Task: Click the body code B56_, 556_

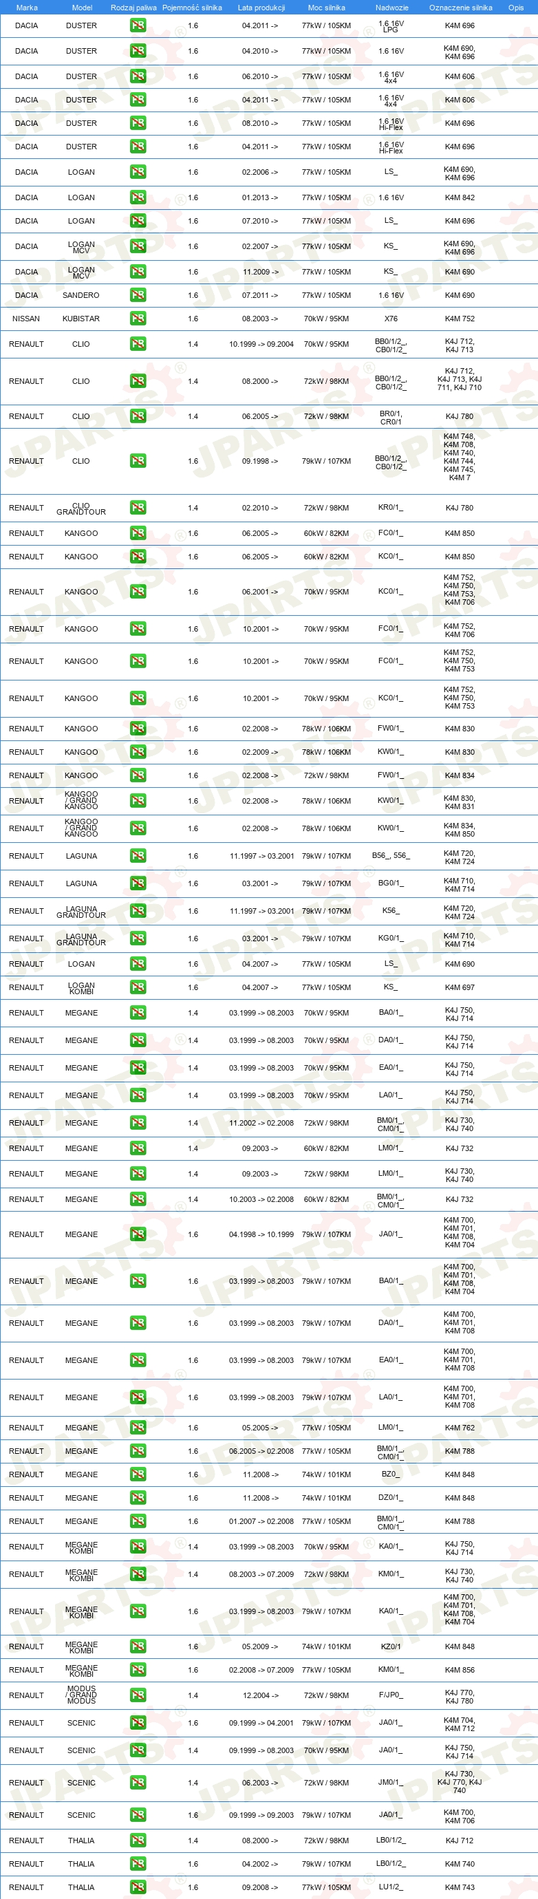Action: pyautogui.click(x=391, y=856)
